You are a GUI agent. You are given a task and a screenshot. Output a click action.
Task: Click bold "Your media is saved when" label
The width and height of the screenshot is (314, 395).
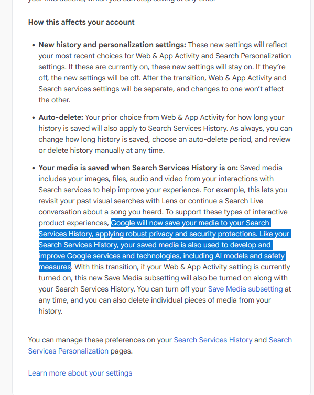(84, 168)
